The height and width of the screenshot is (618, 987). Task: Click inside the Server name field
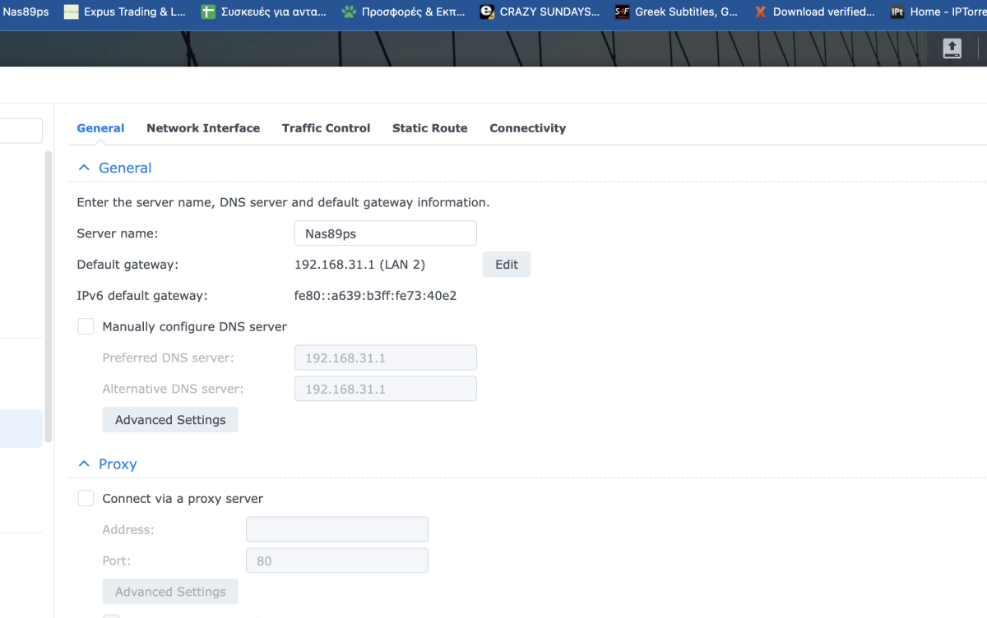(x=385, y=233)
